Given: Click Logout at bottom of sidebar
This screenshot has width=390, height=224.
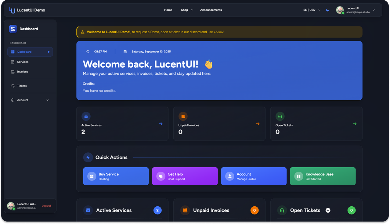Looking at the screenshot, I should pyautogui.click(x=46, y=206).
